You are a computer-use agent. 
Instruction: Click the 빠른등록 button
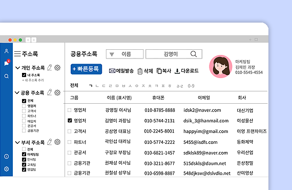(86, 69)
